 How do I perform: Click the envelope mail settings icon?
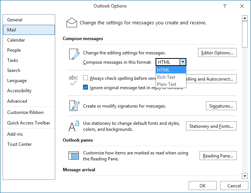point(71,22)
